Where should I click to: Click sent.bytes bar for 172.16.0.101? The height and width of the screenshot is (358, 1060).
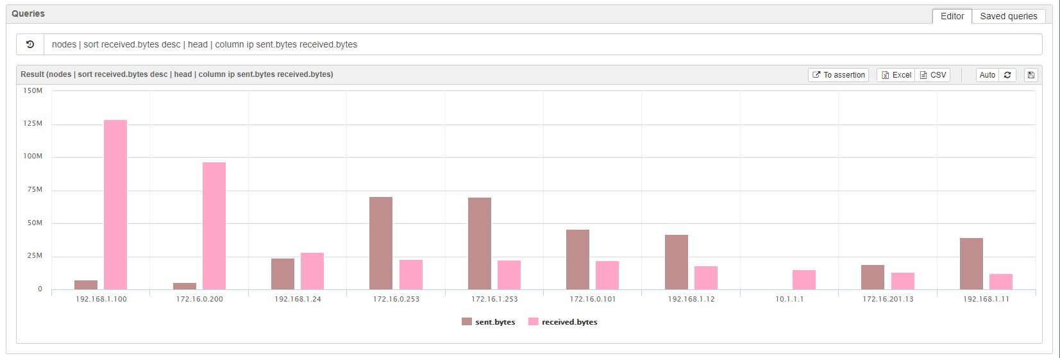[578, 259]
